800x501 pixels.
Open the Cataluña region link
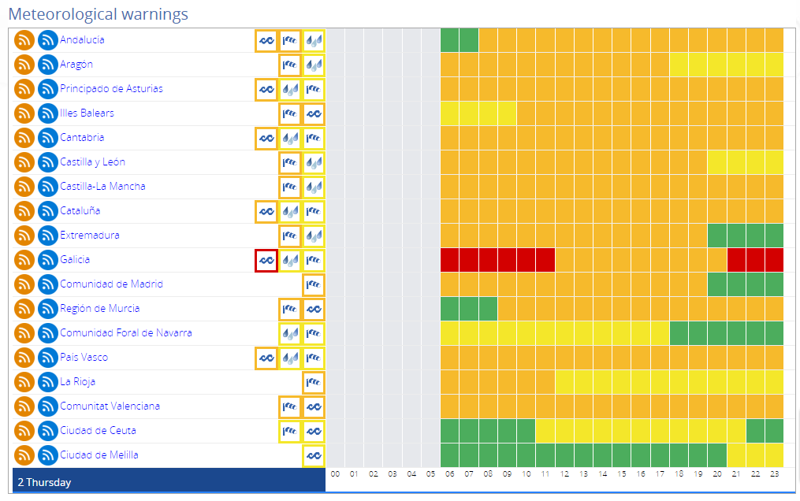tap(80, 211)
